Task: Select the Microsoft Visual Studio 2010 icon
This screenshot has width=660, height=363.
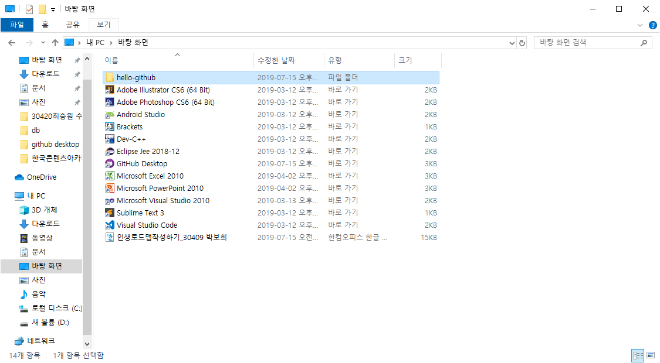Action: pyautogui.click(x=110, y=200)
